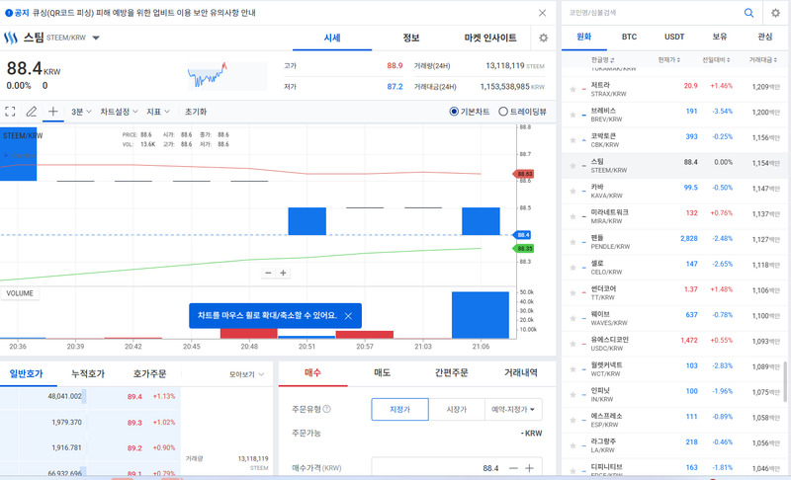Click the market list vertical scrollbar
Viewport: 791px width, 480px height.
tap(785, 380)
